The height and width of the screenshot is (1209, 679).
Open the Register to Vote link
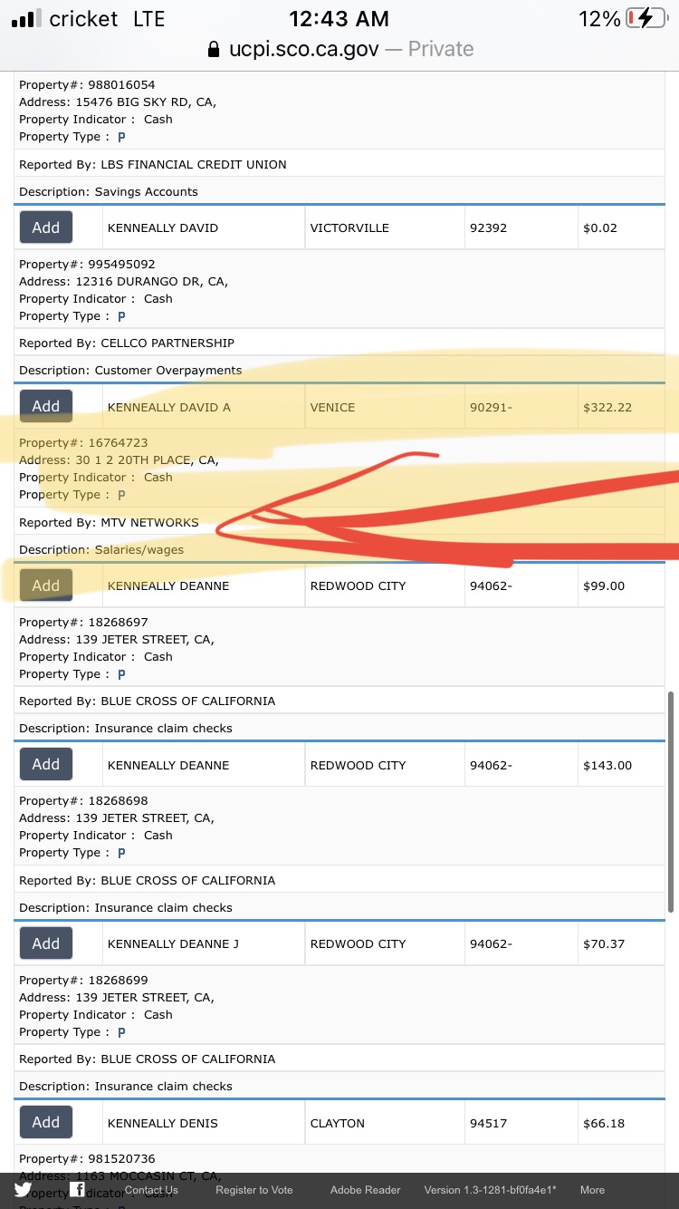pos(254,1190)
